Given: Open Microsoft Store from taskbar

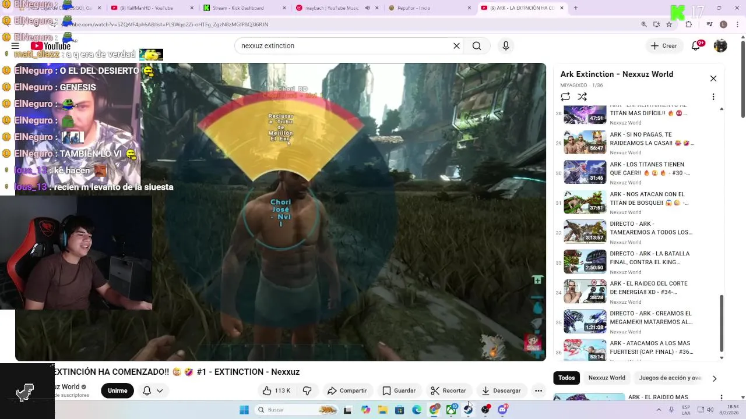Looking at the screenshot, I should pos(399,410).
